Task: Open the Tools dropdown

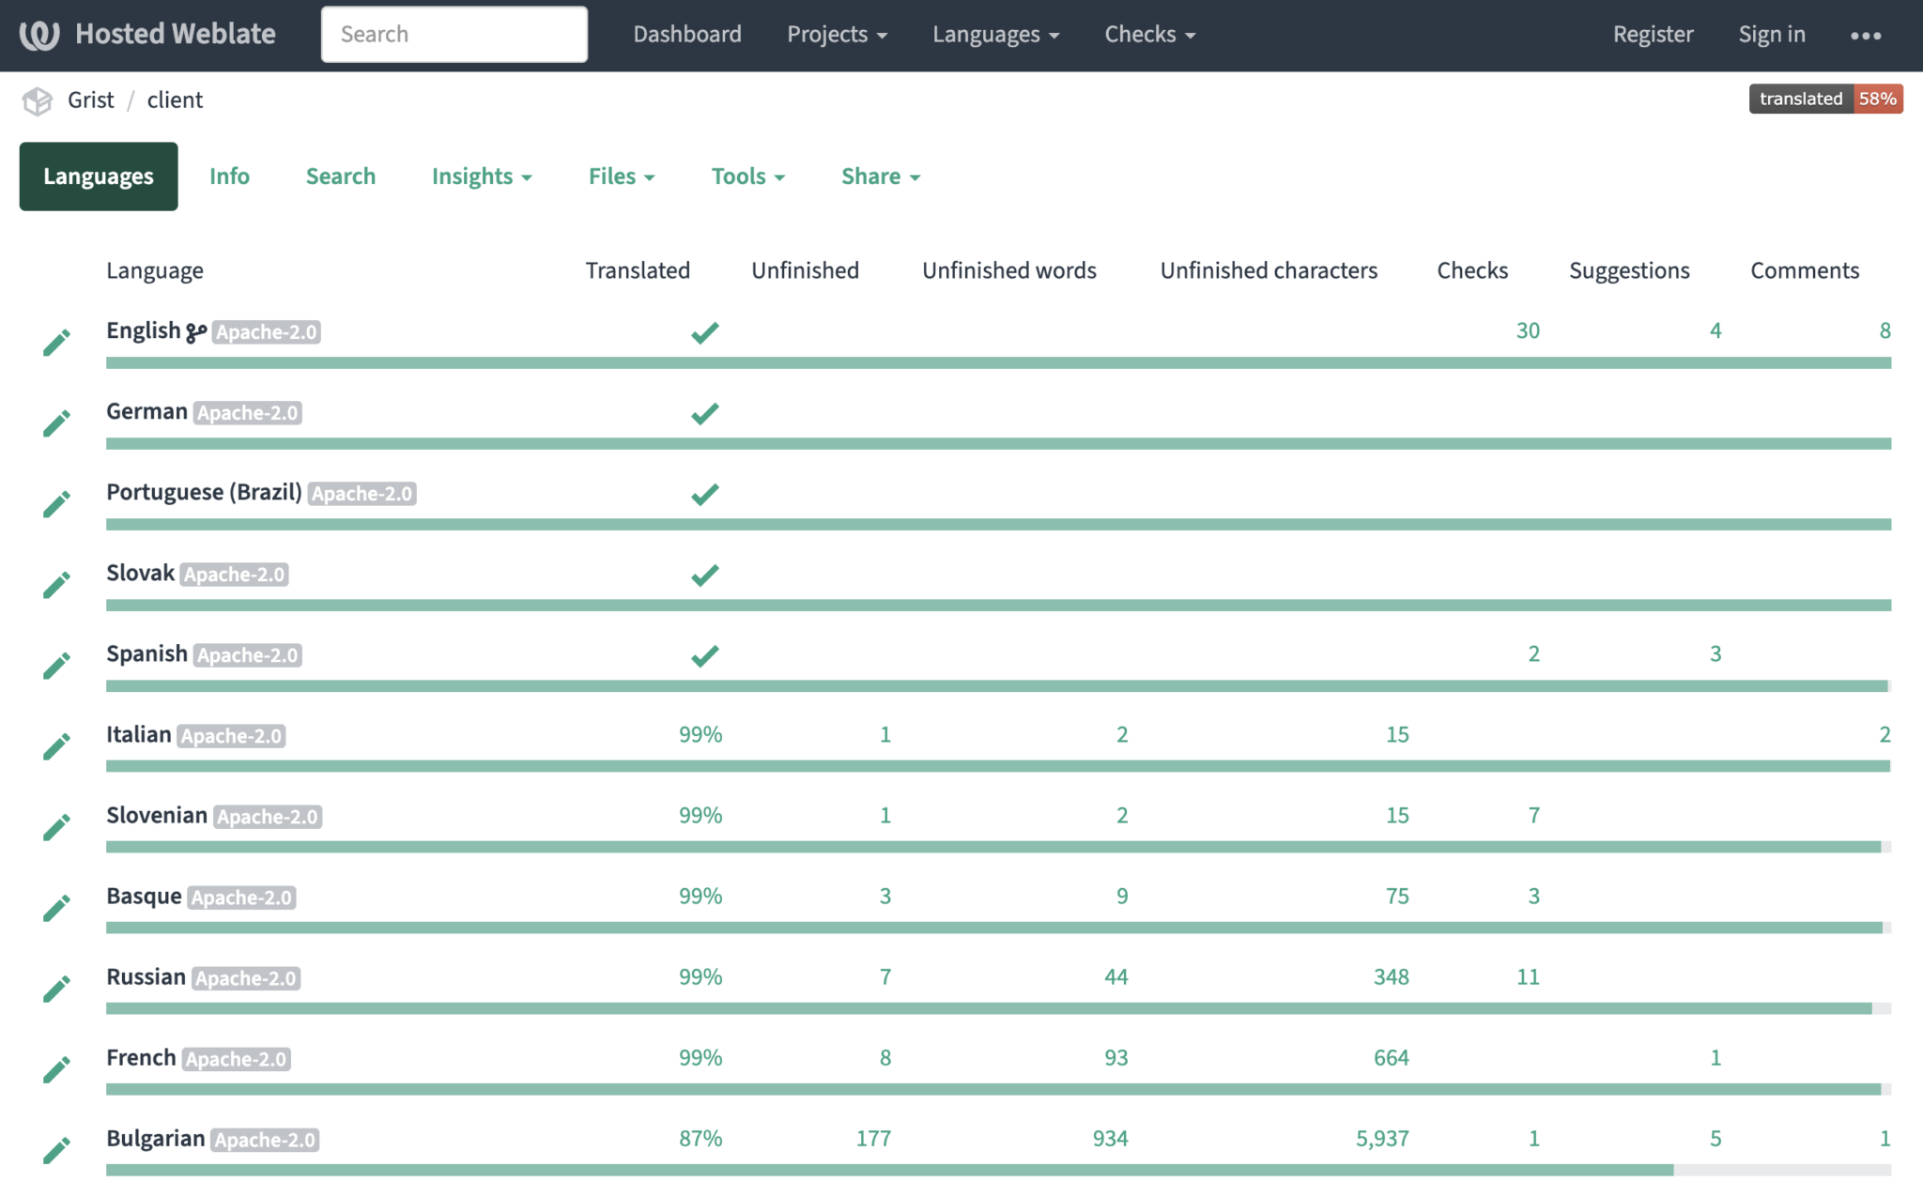Action: [x=747, y=176]
